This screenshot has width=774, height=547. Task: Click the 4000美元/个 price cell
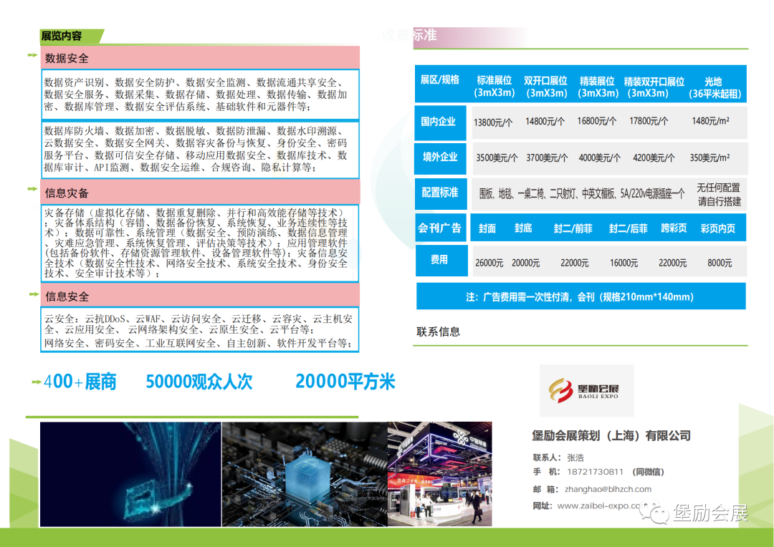click(x=599, y=158)
